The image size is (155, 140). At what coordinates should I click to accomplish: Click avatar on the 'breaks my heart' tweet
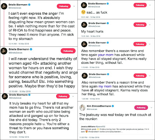coord(5,96)
